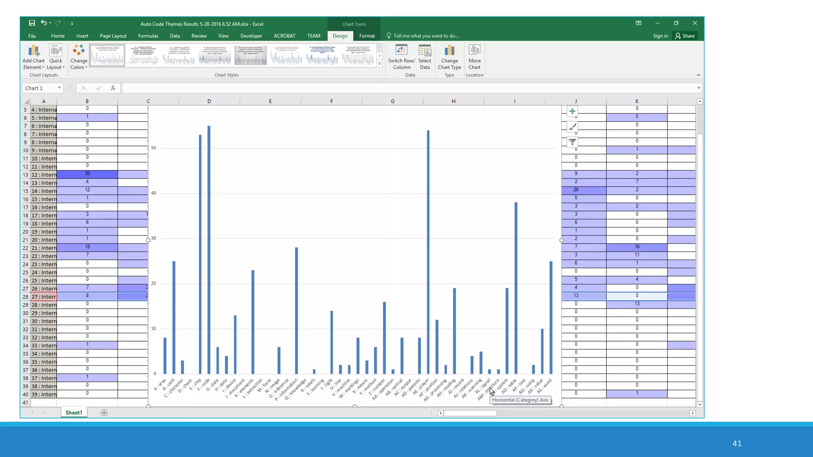Screen dimensions: 813x457
Task: Click Sign in link
Action: [x=660, y=36]
